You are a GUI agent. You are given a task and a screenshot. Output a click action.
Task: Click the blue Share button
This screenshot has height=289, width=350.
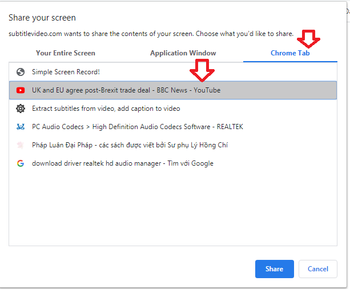coord(274,269)
